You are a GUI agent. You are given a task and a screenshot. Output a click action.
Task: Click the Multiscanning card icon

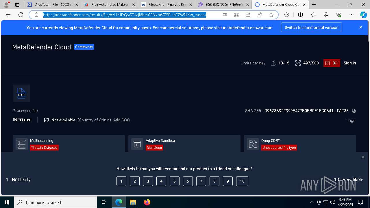22,144
